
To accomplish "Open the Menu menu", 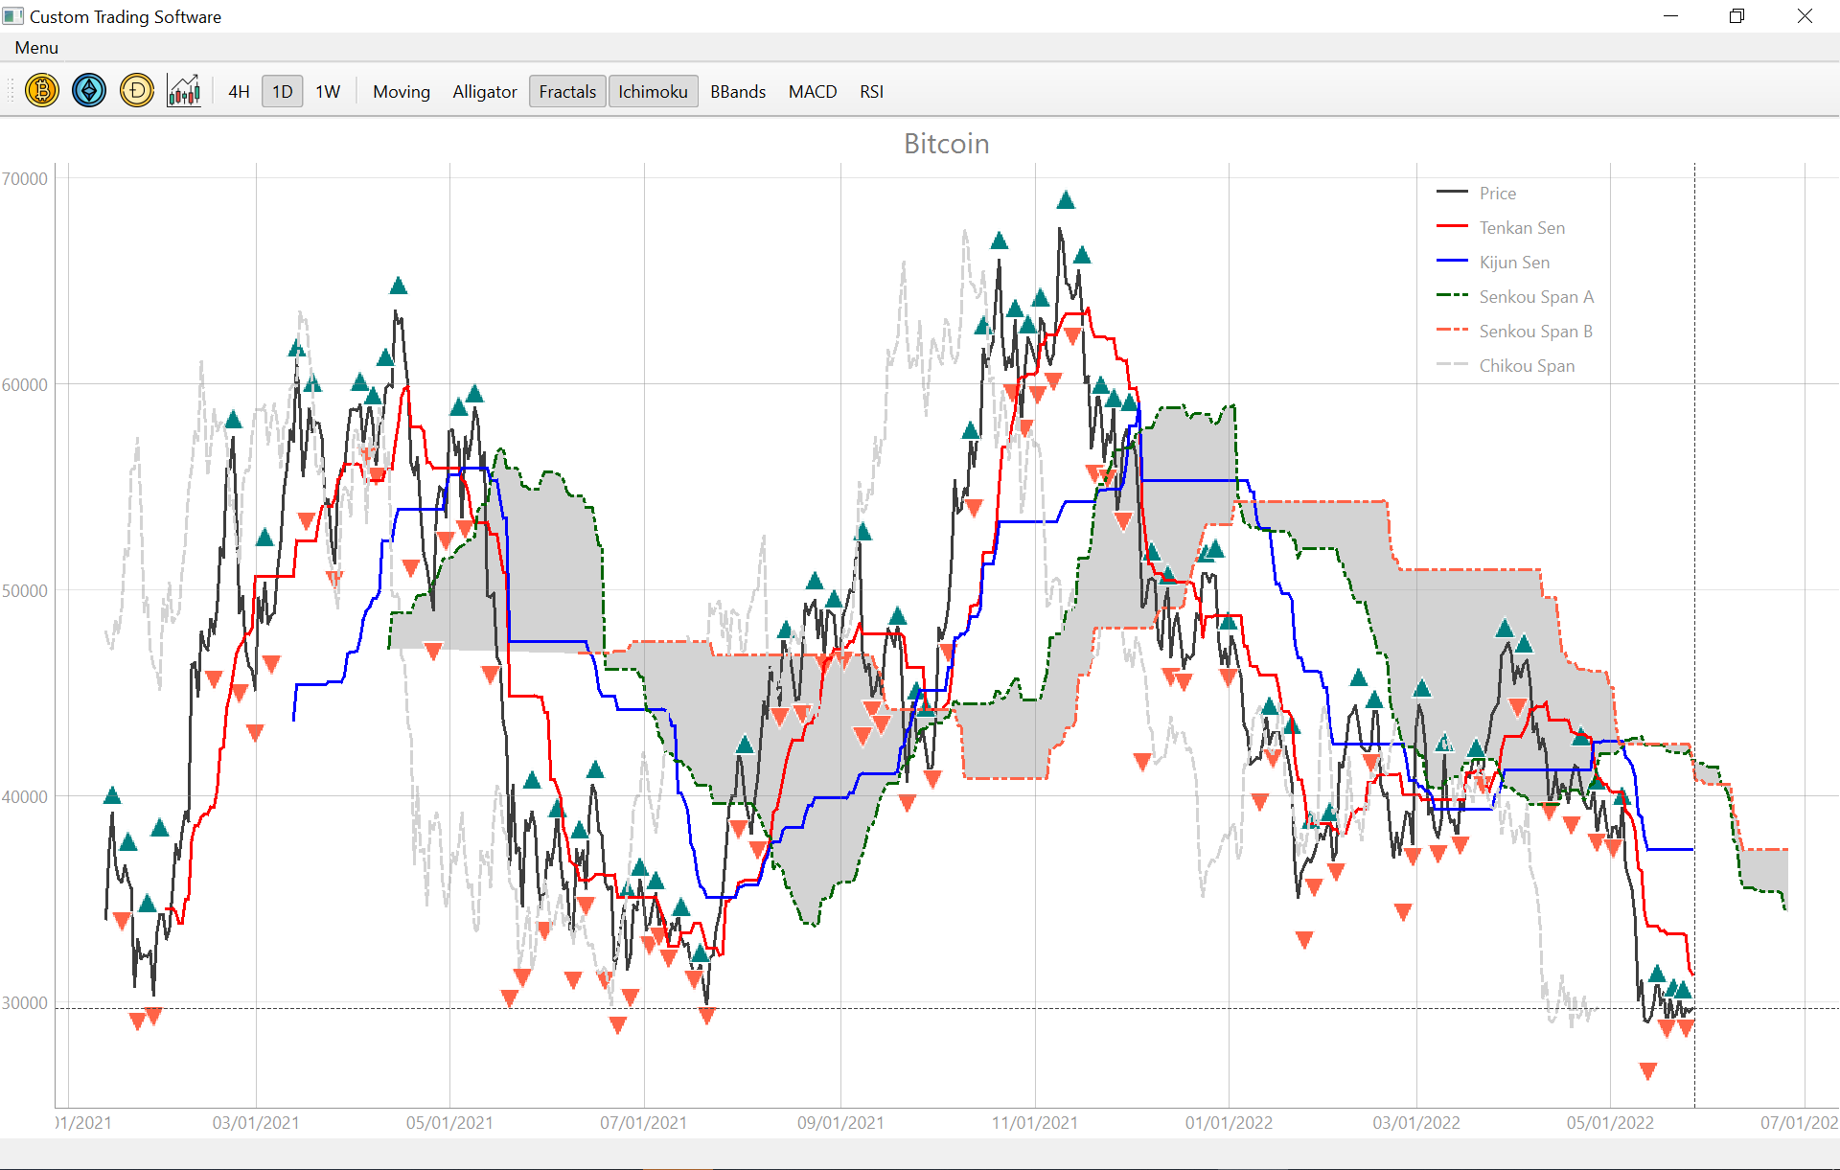I will pyautogui.click(x=36, y=48).
